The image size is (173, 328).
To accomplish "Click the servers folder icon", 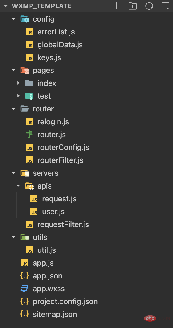I will [x=25, y=173].
